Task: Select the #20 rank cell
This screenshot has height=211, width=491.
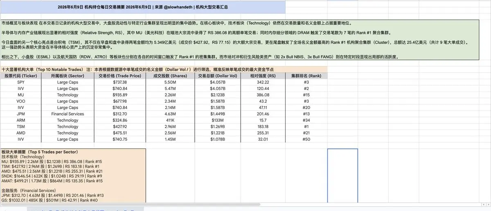Action: 307,108
